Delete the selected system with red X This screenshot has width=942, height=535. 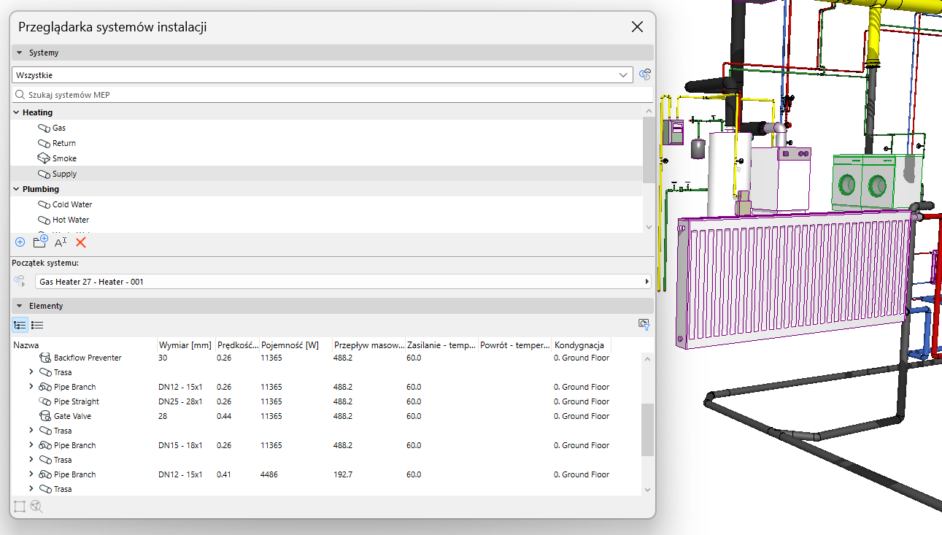click(81, 242)
